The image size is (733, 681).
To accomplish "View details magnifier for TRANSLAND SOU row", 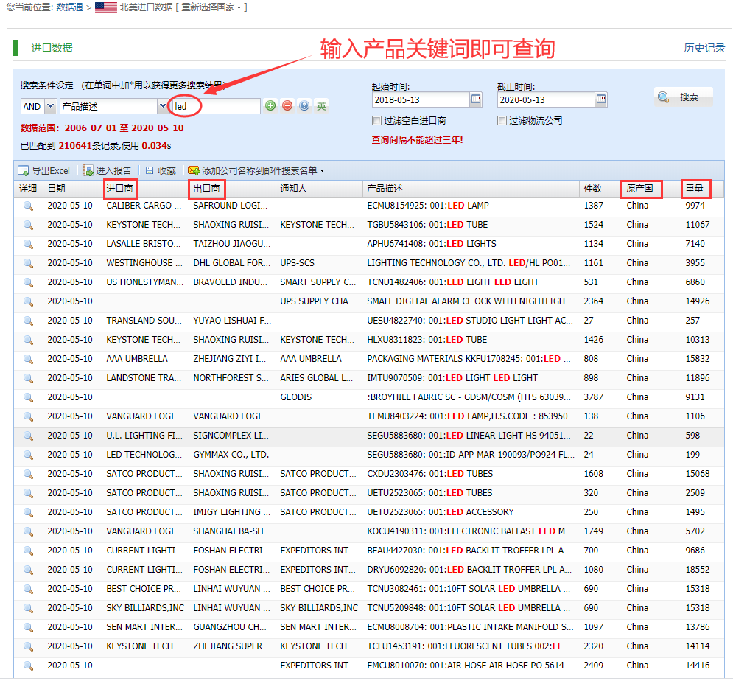I will click(x=29, y=321).
